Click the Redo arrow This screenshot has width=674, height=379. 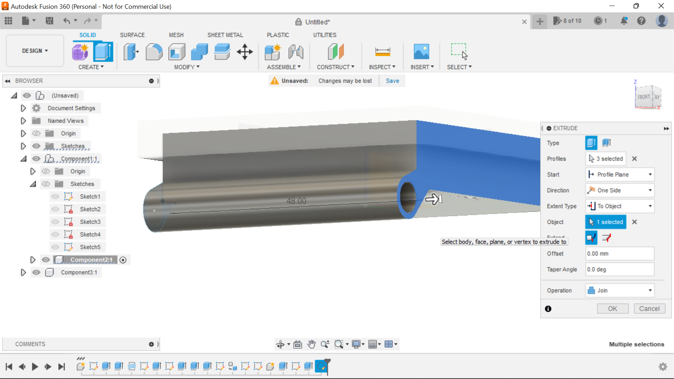tap(87, 21)
